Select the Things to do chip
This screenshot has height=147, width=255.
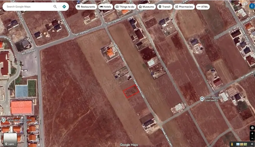pos(125,7)
